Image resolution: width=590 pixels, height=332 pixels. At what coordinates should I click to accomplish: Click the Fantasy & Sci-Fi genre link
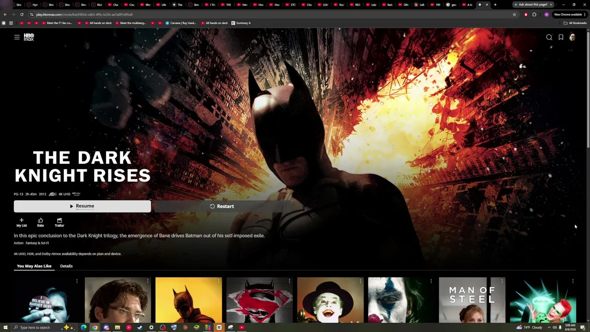coord(37,243)
